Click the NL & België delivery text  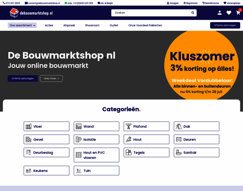pos(107,3)
